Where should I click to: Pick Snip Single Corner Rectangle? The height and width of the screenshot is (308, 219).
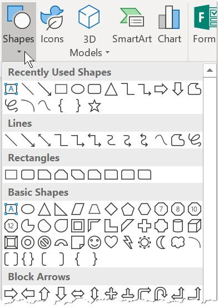[x=44, y=175]
